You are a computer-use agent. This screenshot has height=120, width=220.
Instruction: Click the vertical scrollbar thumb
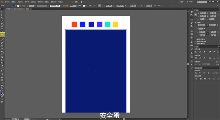click(x=188, y=64)
